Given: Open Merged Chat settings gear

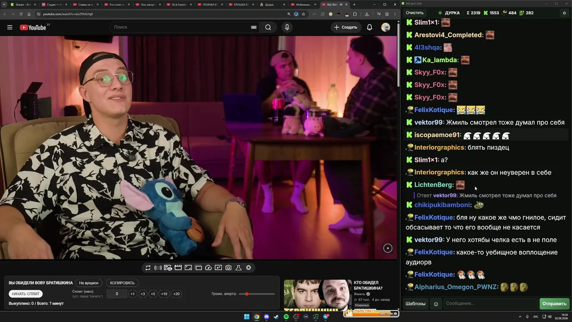Looking at the screenshot, I should (564, 13).
